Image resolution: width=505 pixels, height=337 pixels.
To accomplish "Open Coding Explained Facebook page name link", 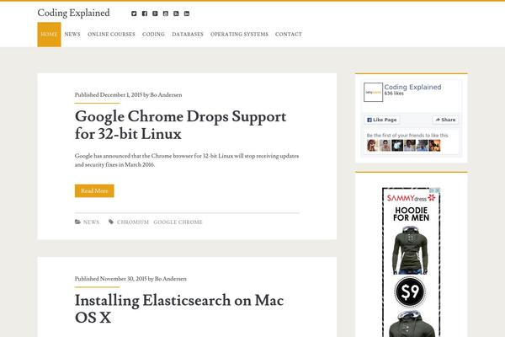I will point(412,87).
